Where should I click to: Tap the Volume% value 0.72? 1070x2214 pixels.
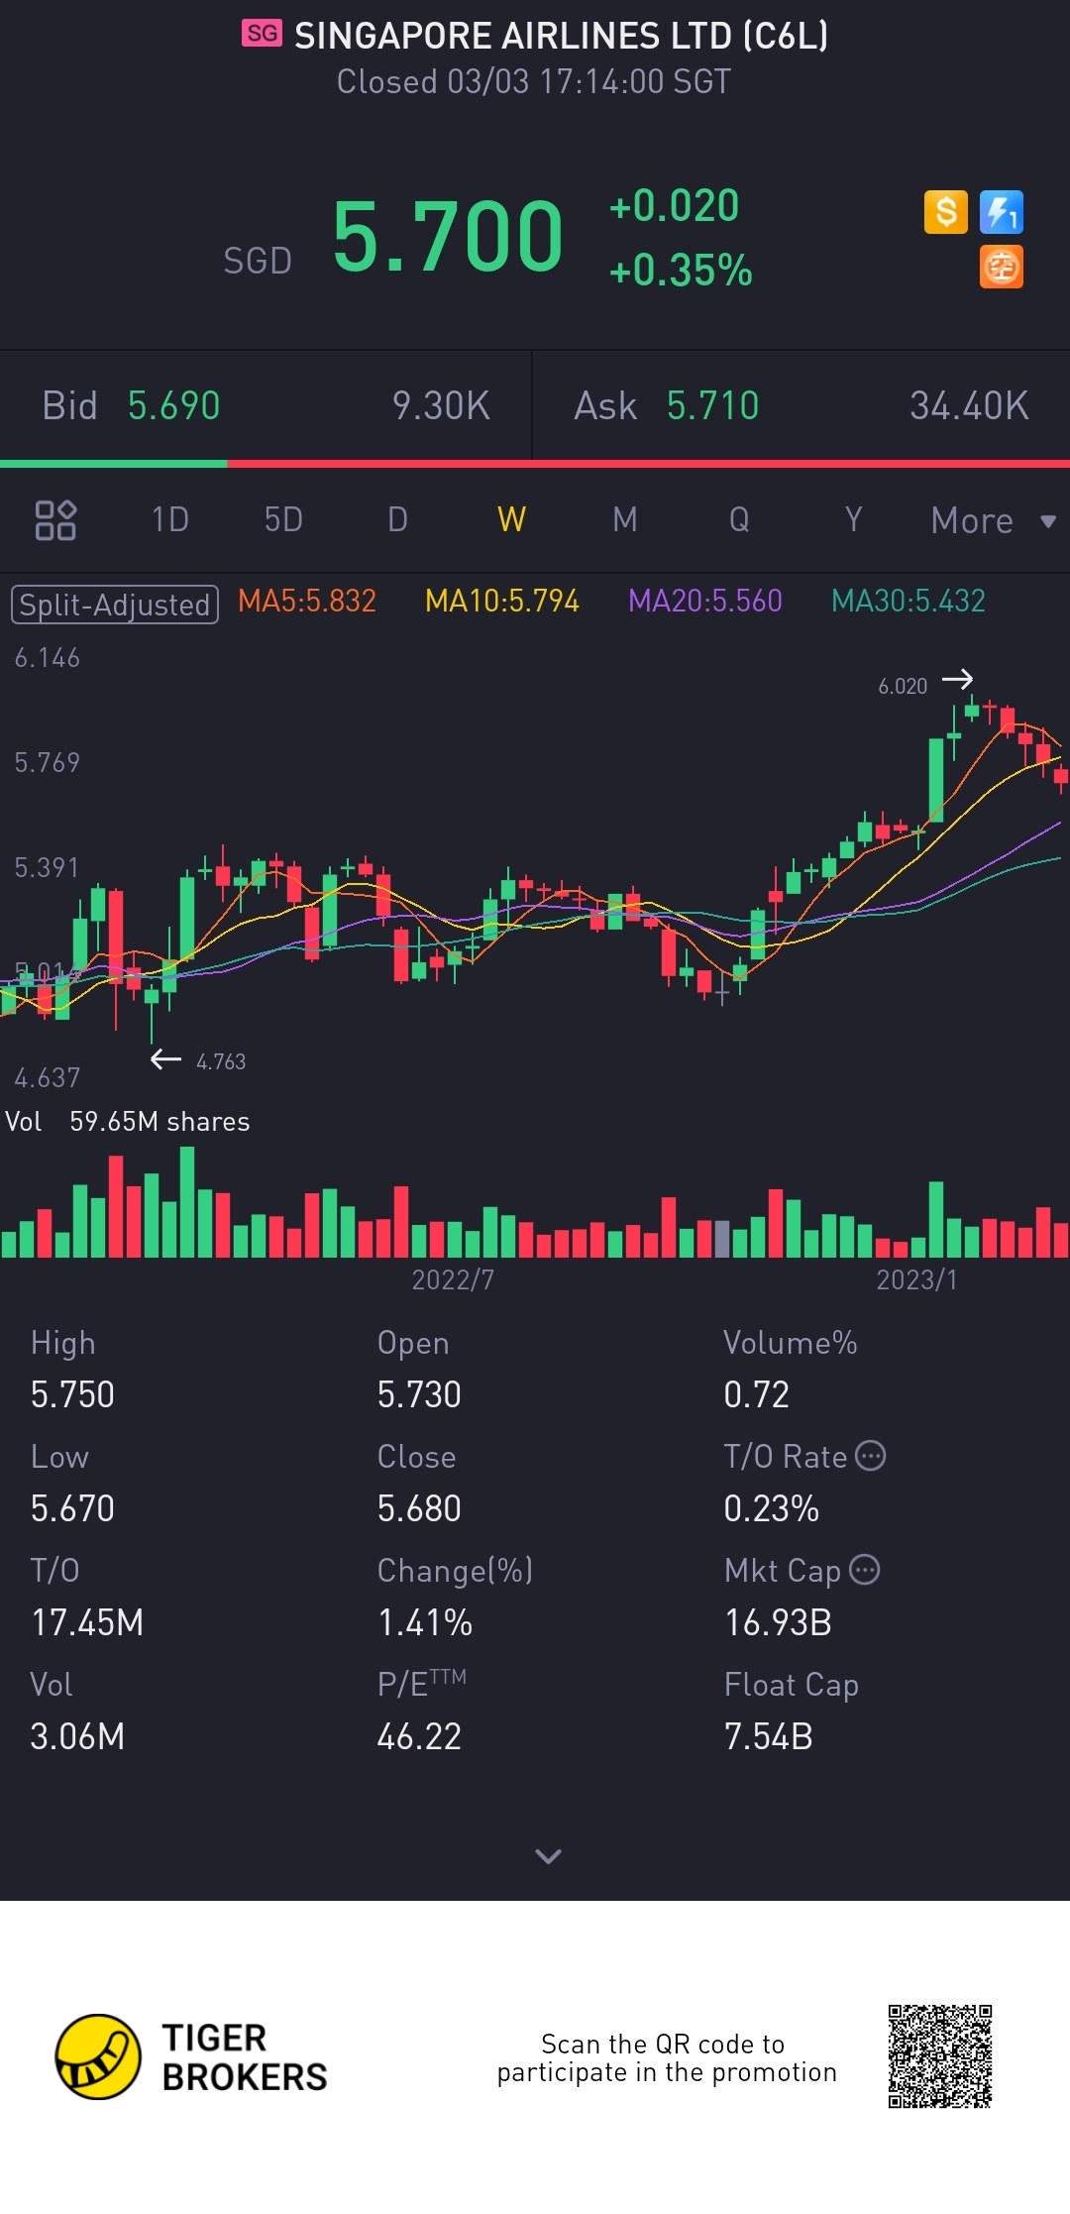[x=756, y=1394]
